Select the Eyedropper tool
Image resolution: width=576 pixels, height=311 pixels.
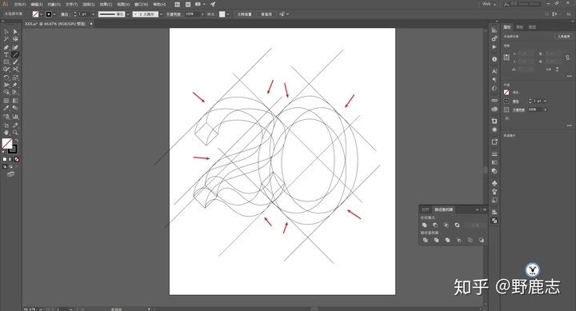6,108
